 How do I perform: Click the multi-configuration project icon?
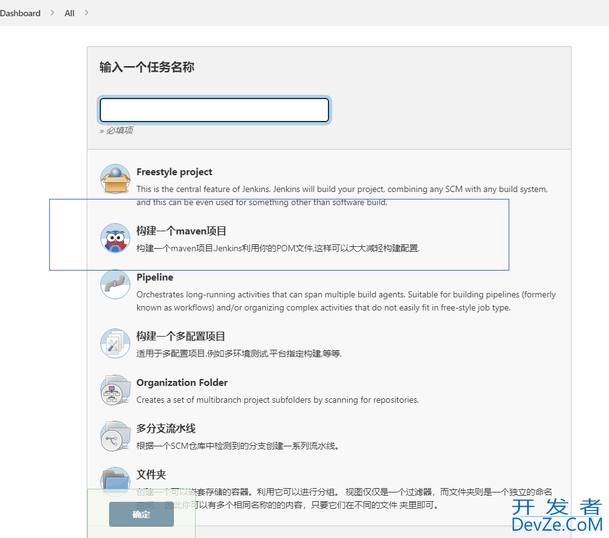coord(115,343)
